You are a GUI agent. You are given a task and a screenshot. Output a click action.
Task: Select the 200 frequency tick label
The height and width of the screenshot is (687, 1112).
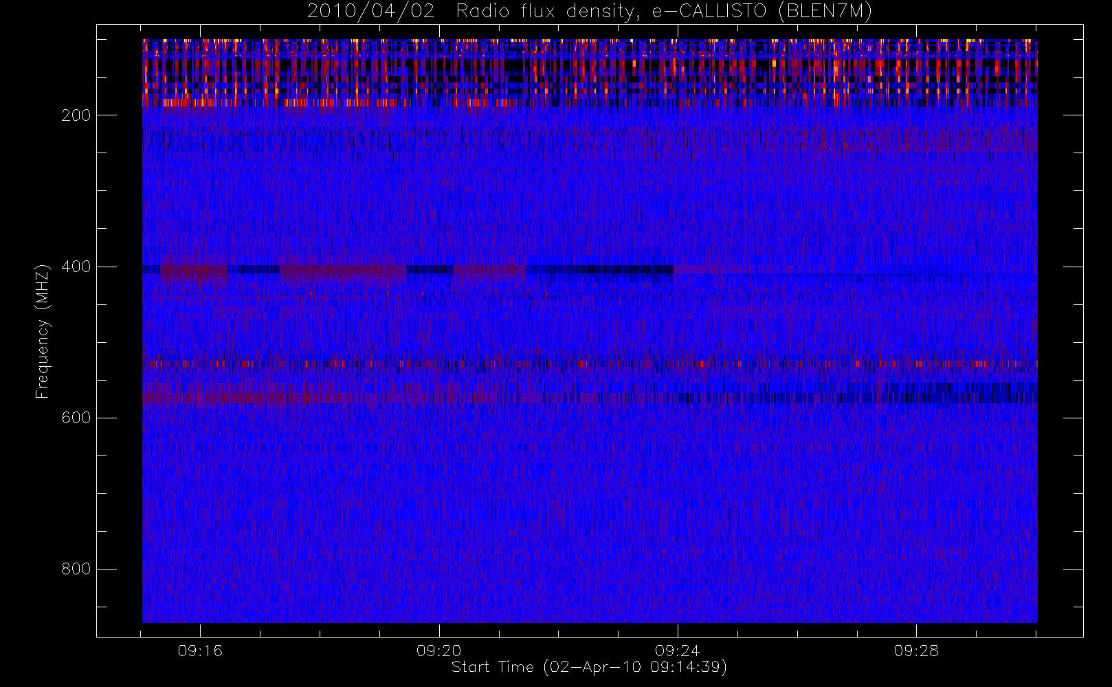tap(76, 115)
